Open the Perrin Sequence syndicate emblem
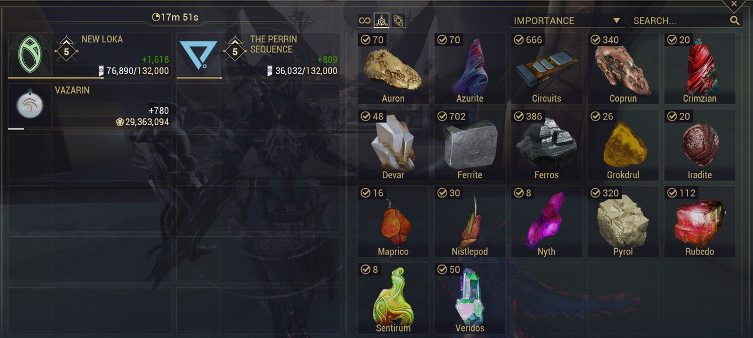 point(198,55)
